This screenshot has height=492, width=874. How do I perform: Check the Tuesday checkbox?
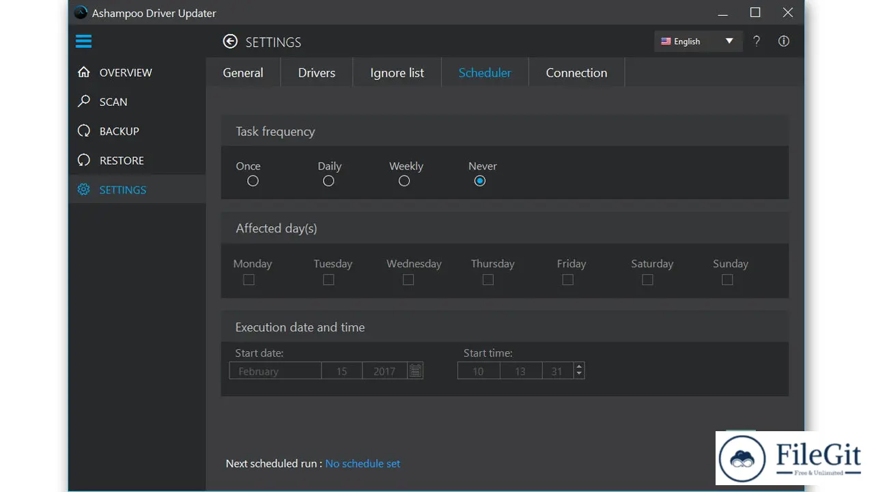click(328, 279)
